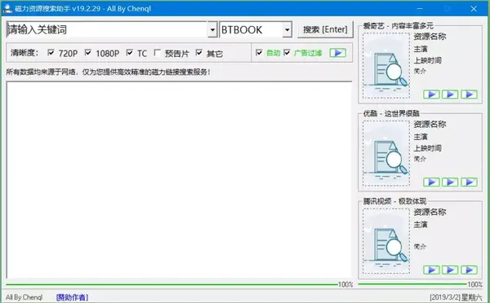Click the first play icon in the 优酷 panel
This screenshot has height=303, width=490.
(431, 182)
